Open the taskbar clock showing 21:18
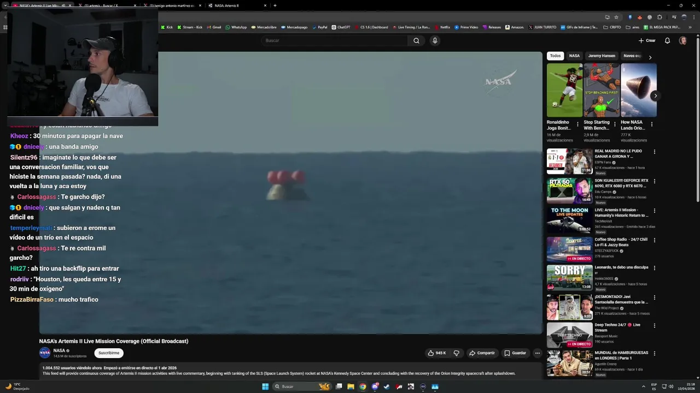 tap(686, 386)
